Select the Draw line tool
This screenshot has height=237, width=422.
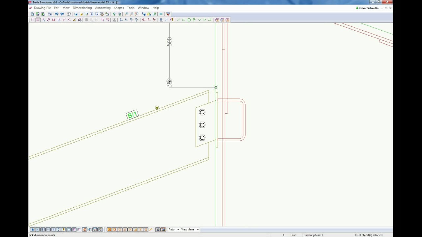tap(178, 20)
